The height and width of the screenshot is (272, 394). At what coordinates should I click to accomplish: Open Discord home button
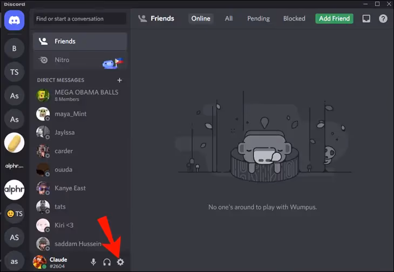pos(15,21)
